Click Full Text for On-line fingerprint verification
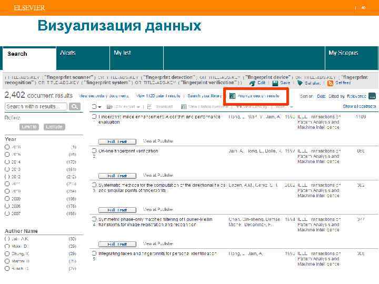This screenshot has height=284, width=379. click(x=117, y=176)
